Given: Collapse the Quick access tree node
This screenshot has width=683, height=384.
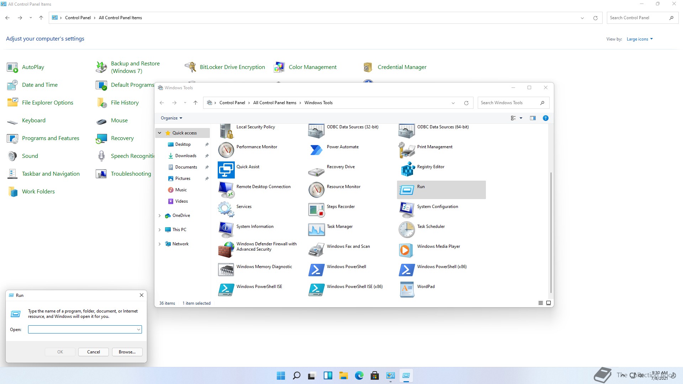Looking at the screenshot, I should coord(160,133).
